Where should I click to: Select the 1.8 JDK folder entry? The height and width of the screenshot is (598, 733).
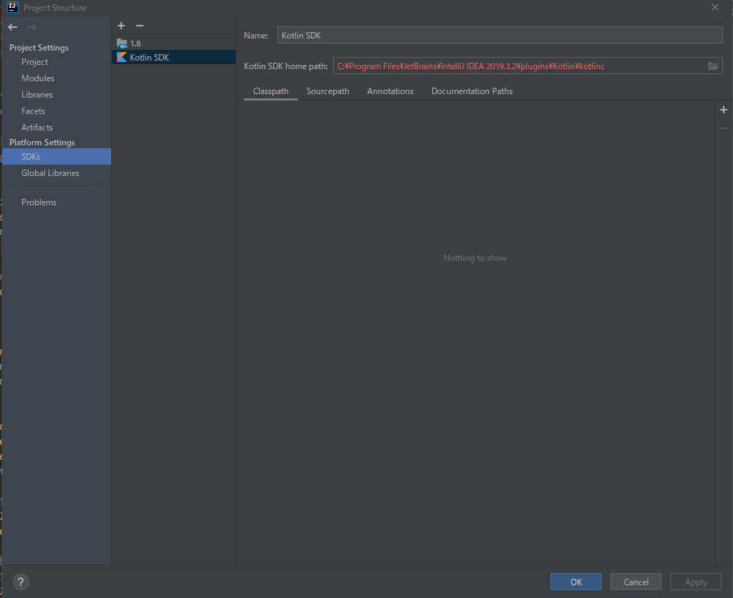[174, 43]
